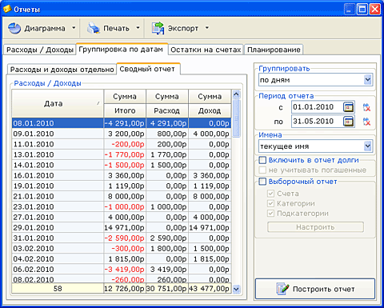Screen dimensions: 384x308
Task: Select the row dated 09.01.2010
Action: [122, 134]
